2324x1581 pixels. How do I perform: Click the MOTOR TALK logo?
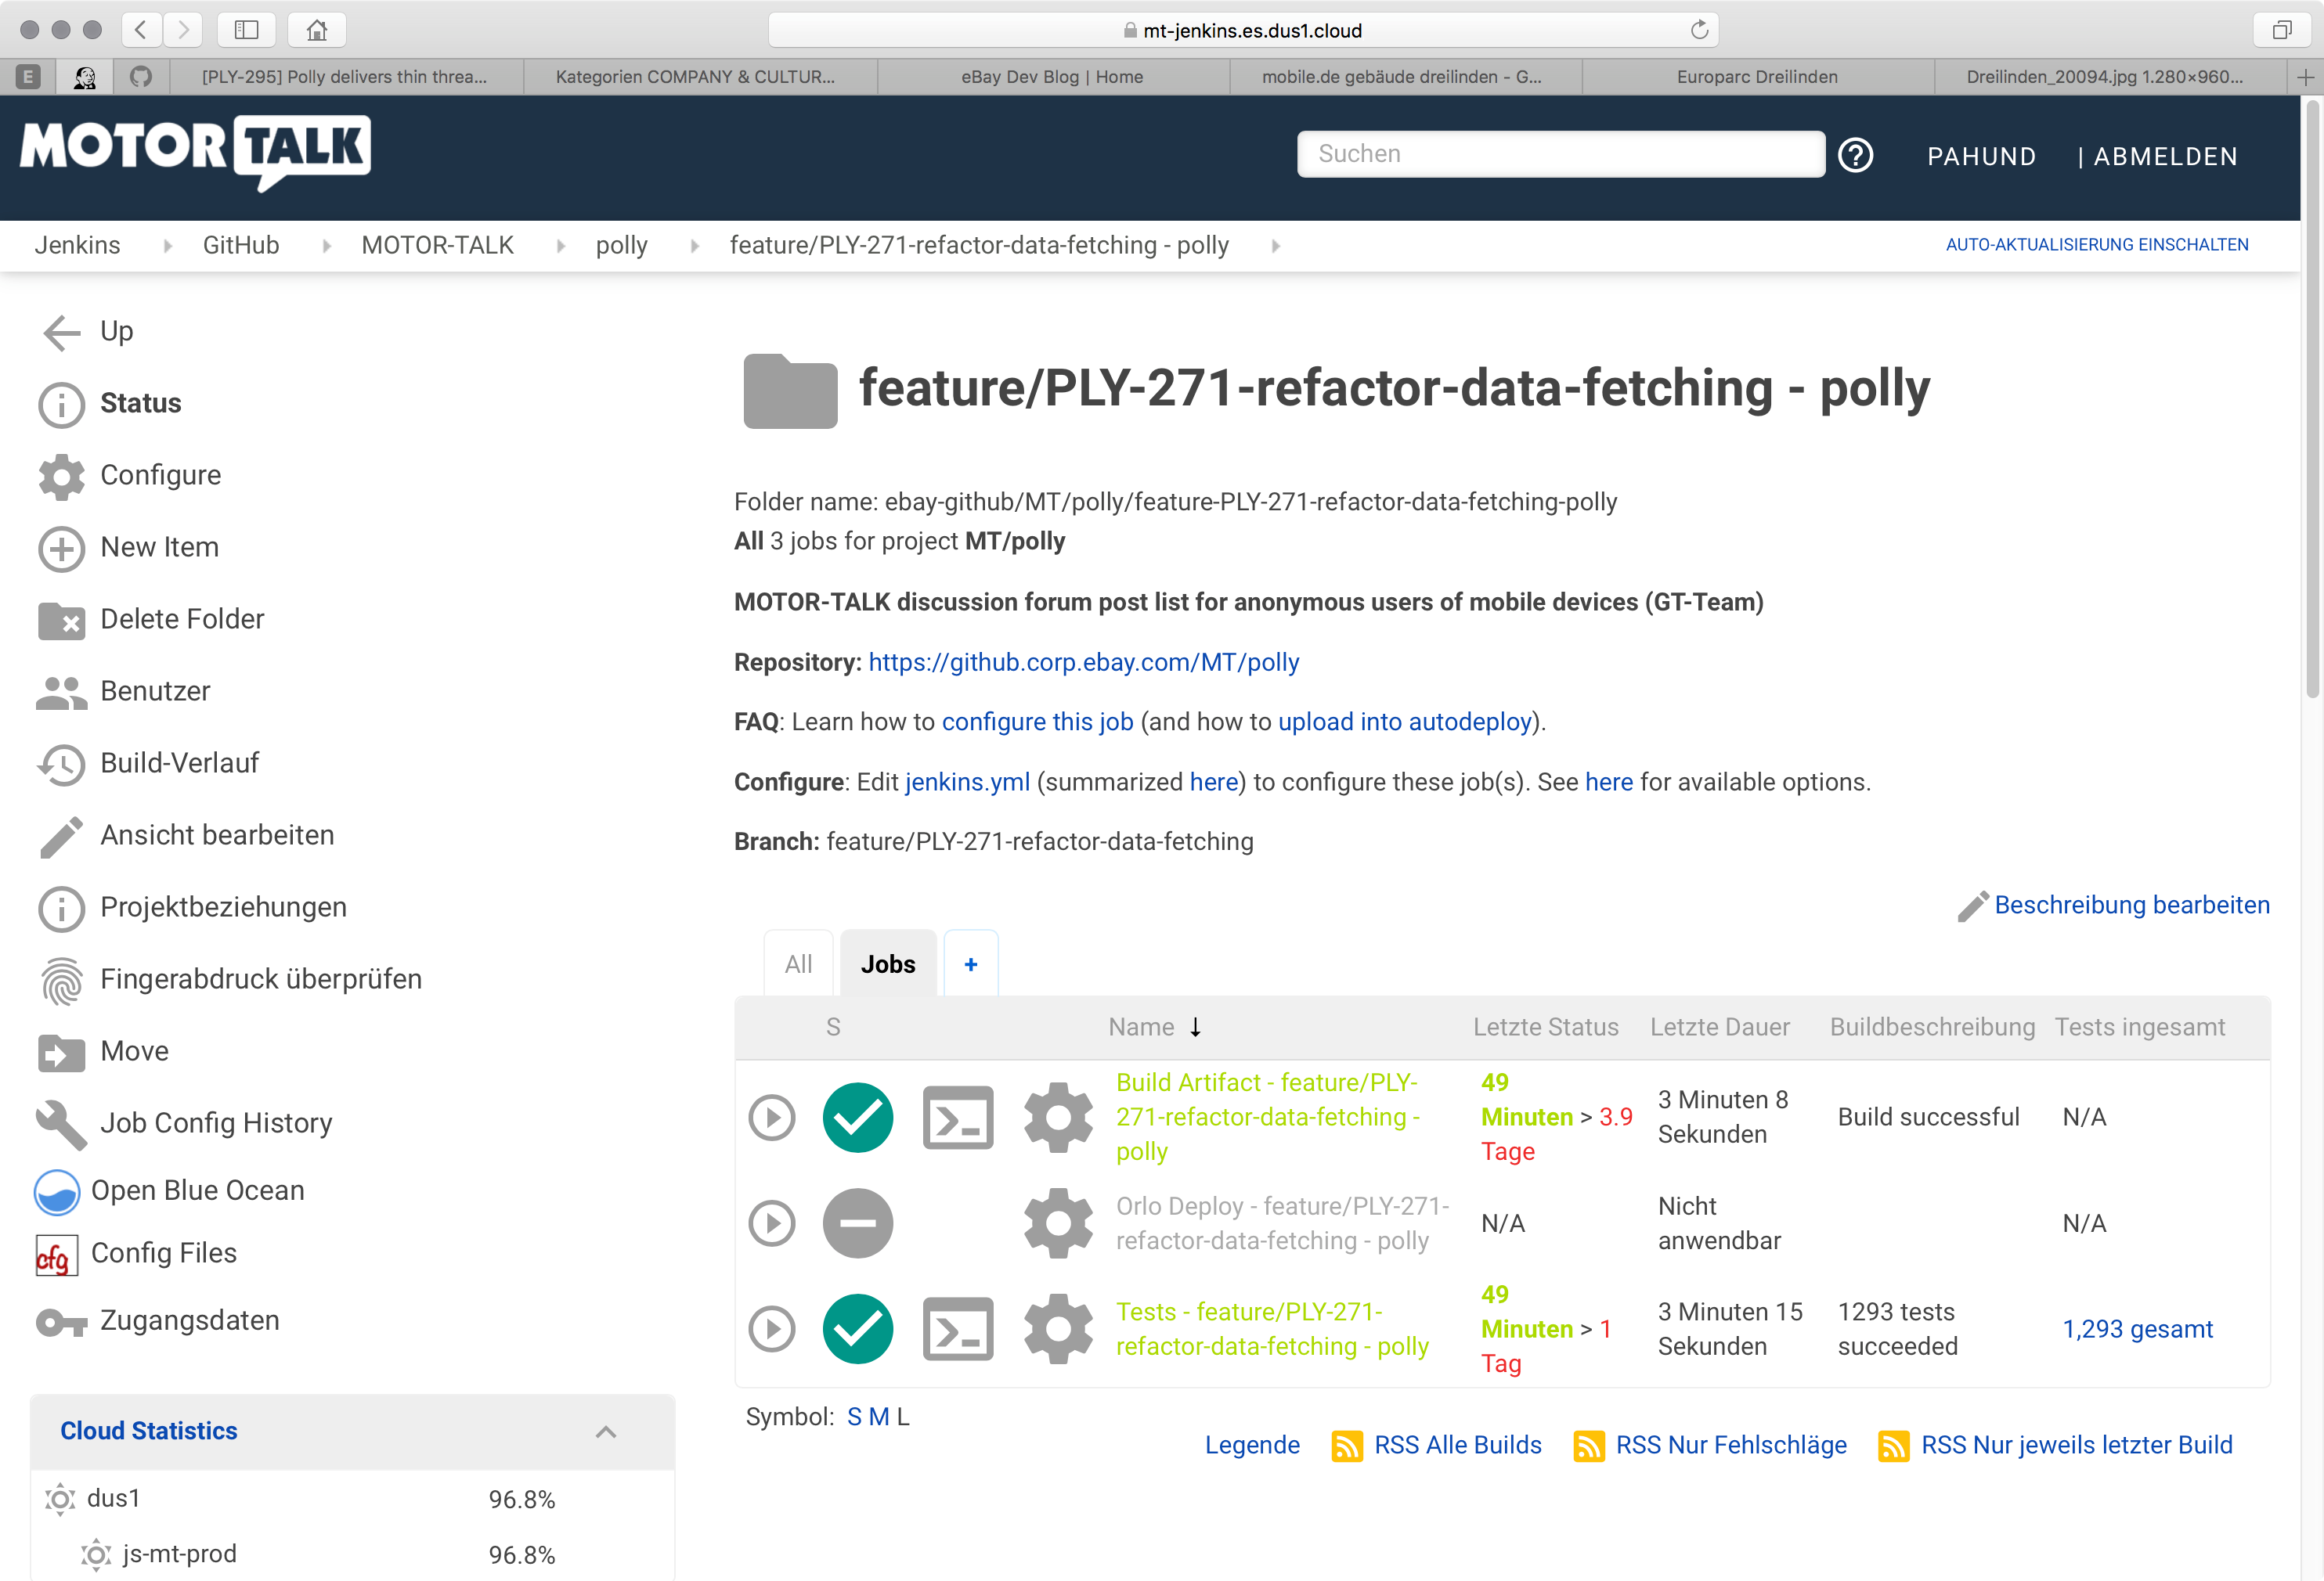click(x=195, y=153)
